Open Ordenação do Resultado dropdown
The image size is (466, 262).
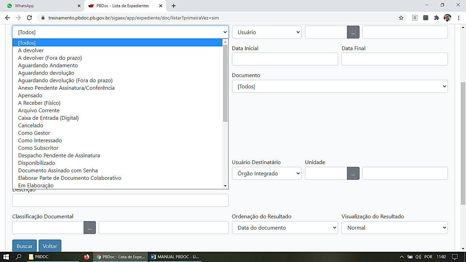coord(285,228)
